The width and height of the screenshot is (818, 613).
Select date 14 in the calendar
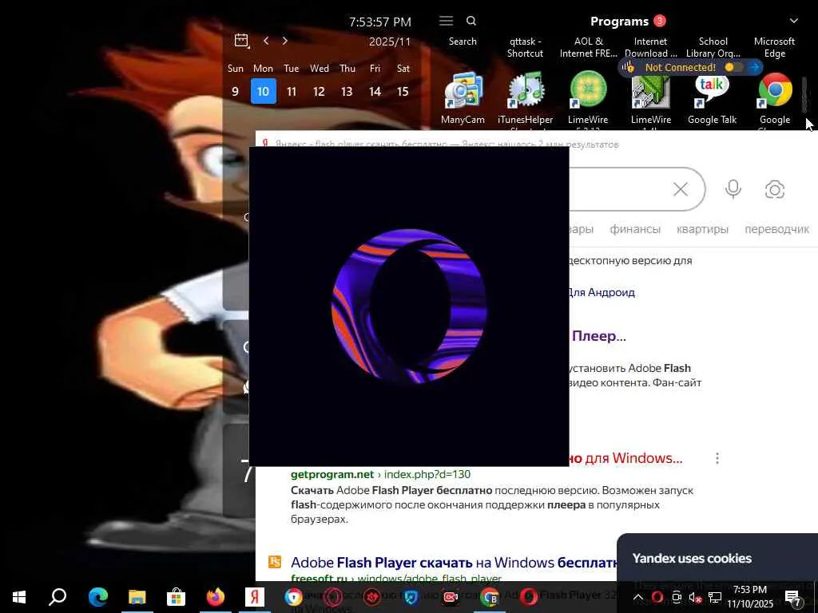(375, 91)
